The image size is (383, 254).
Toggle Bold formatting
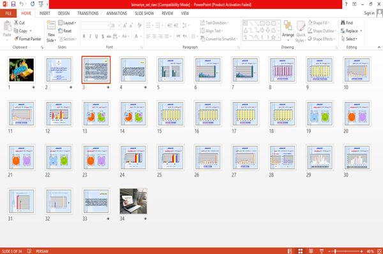[x=84, y=36]
